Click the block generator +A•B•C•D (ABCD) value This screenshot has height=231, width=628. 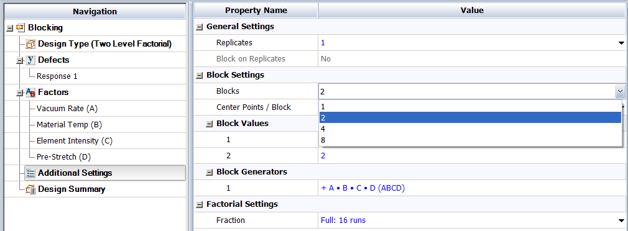(363, 188)
